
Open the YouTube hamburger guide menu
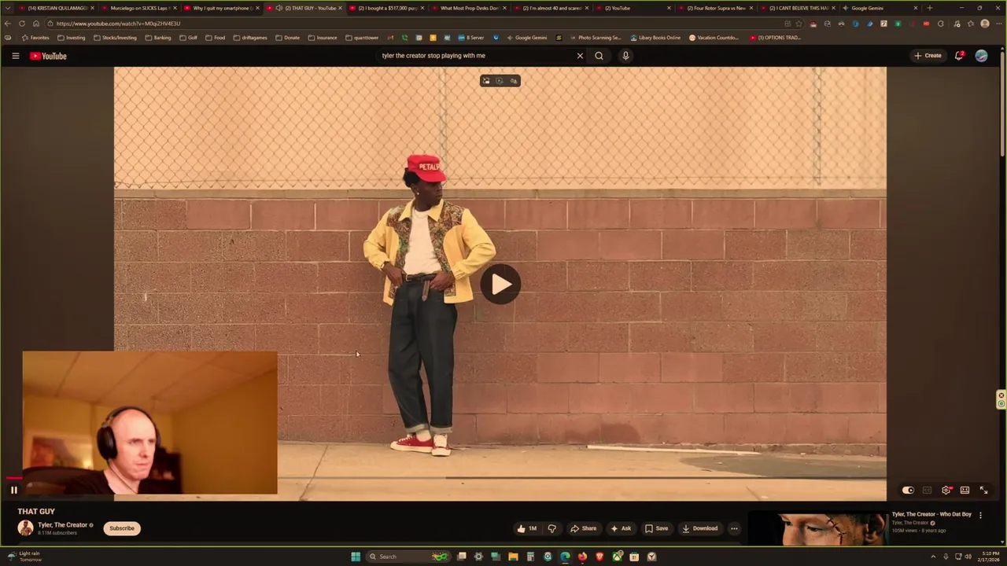point(15,56)
